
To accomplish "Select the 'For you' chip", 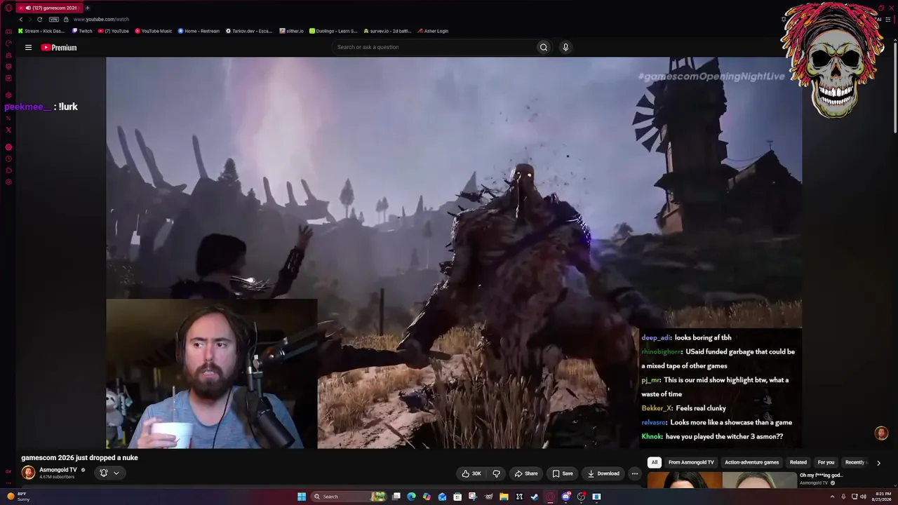I will [826, 462].
